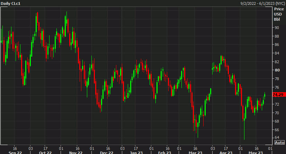Click the Nov 22 month label

pos(76,152)
